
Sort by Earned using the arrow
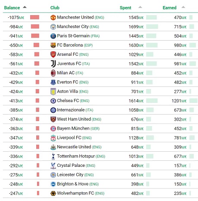coord(183,7)
